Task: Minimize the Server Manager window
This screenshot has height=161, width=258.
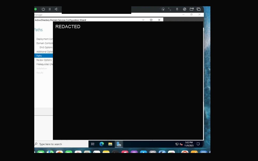Action: coord(183,15)
